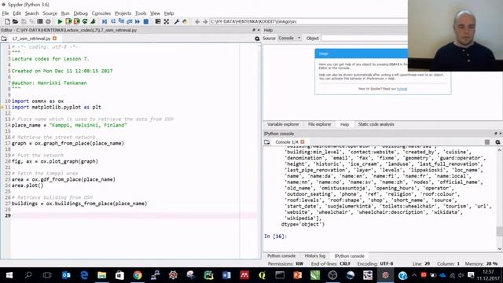
Task: Close the L7_osm_retrieval.py tab
Action: [x=54, y=39]
